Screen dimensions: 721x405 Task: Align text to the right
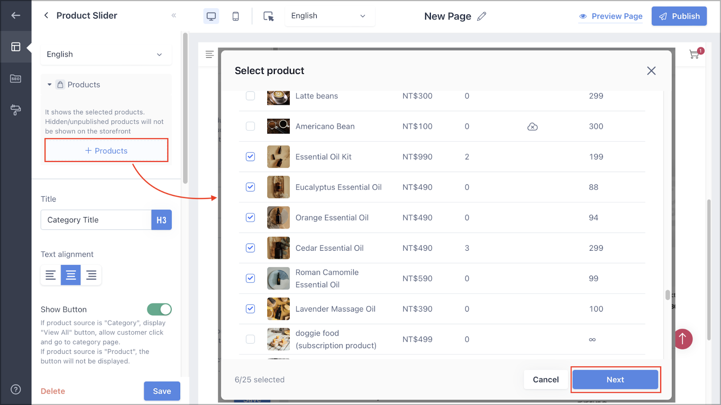[x=91, y=275]
